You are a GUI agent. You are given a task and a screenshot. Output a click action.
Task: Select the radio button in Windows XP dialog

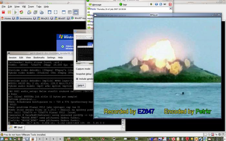63,46
